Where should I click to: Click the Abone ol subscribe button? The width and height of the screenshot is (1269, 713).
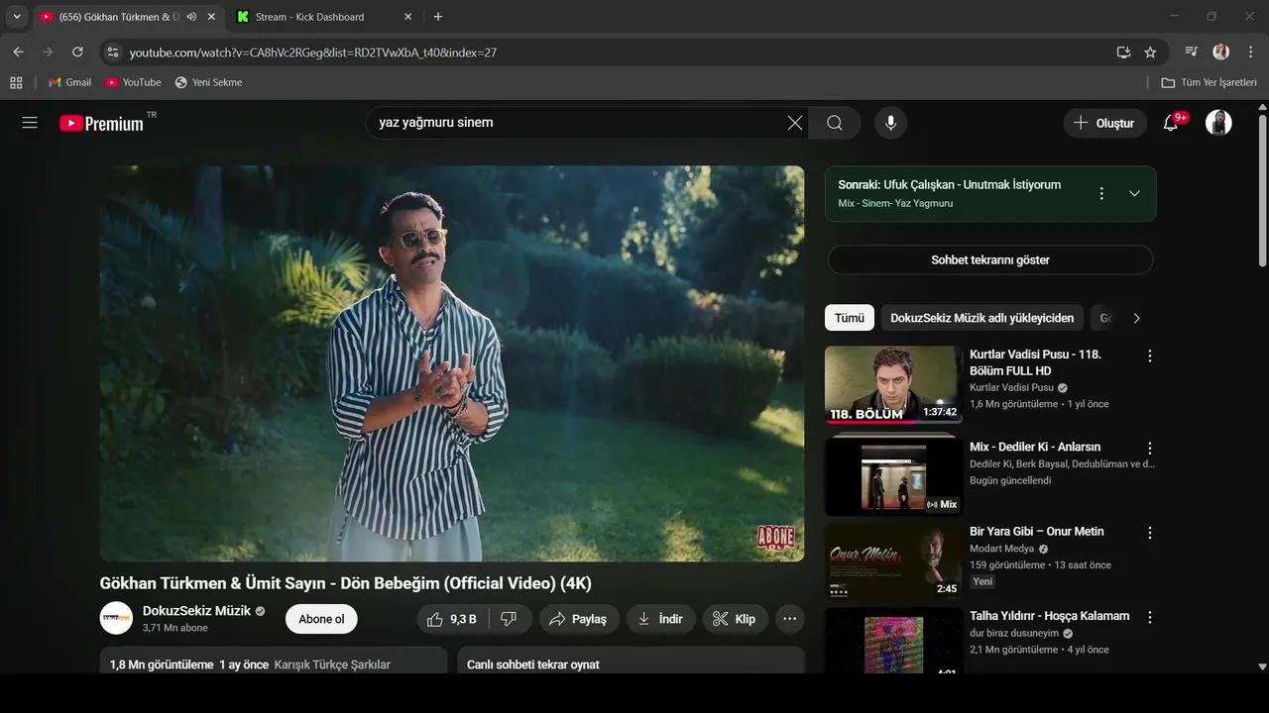pyautogui.click(x=321, y=619)
